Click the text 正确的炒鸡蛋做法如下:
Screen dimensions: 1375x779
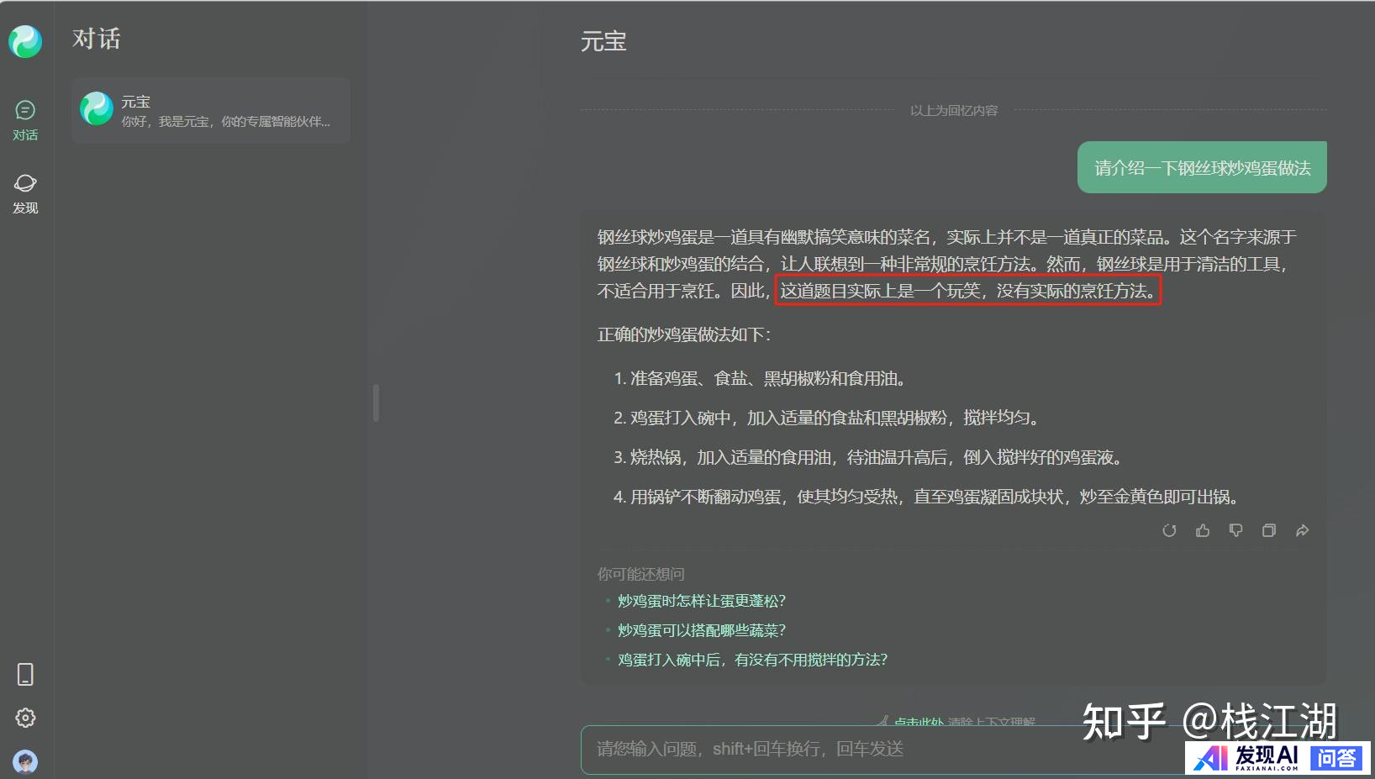pyautogui.click(x=684, y=334)
